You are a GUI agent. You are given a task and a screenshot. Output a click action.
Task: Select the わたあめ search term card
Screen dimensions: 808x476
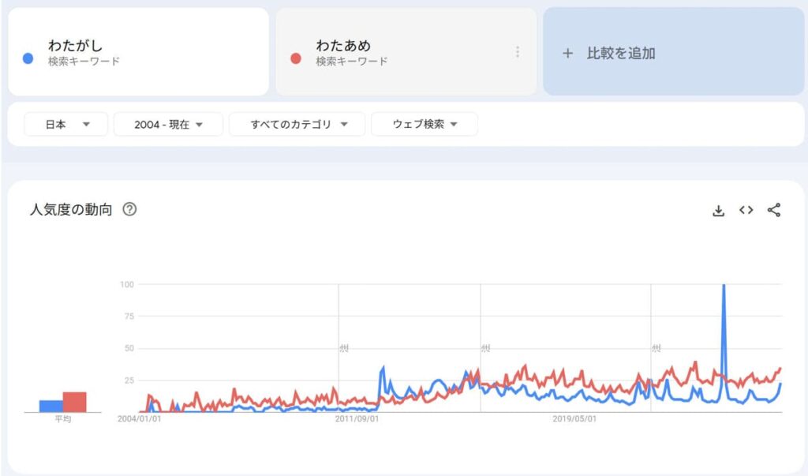point(406,51)
